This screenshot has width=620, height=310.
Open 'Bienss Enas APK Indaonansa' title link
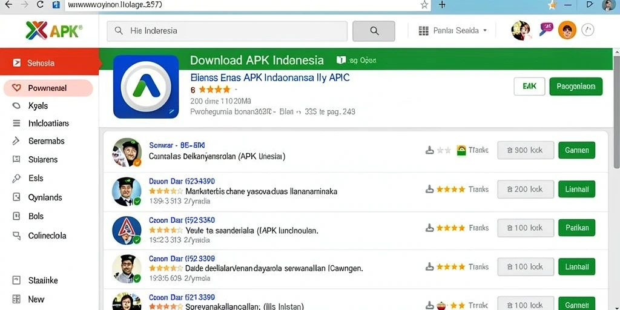269,77
